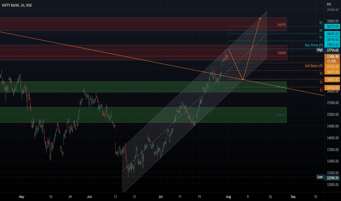Click the 39500.00 price axis value
This screenshot has width=341, height=201.
coord(333,10)
